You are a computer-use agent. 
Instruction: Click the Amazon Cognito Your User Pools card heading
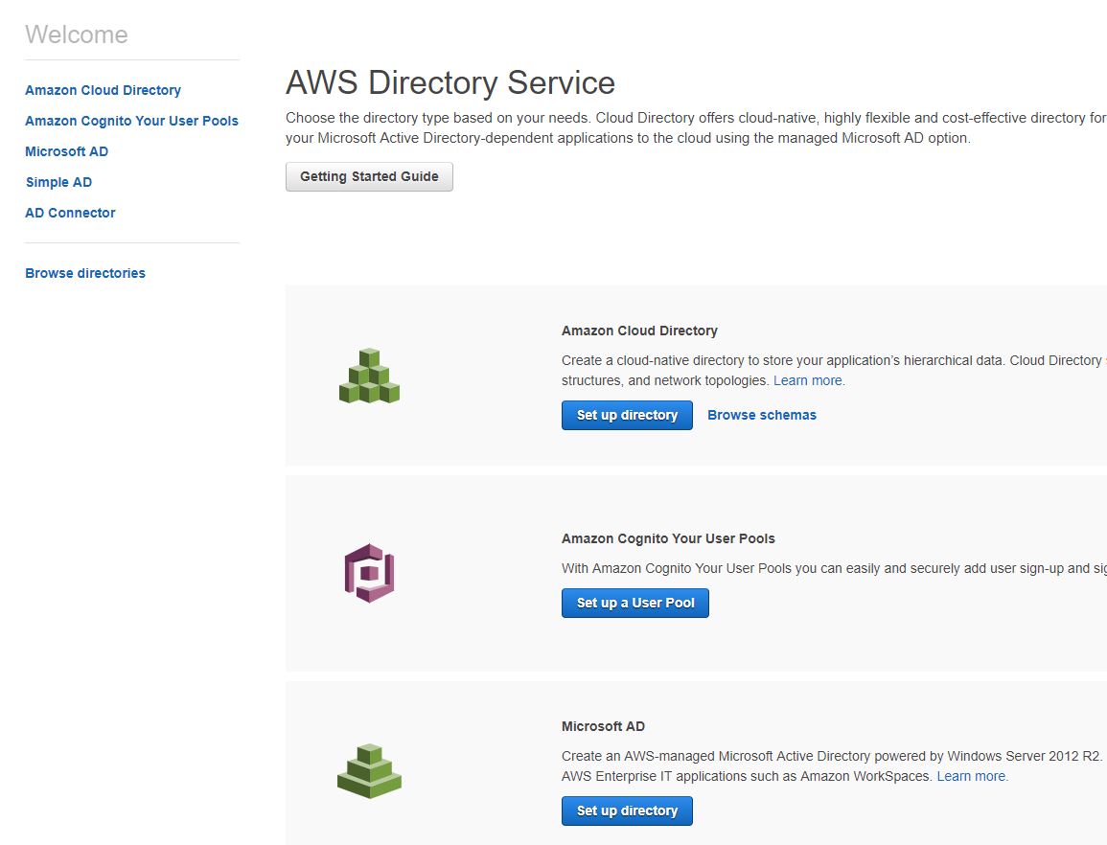[x=668, y=538]
